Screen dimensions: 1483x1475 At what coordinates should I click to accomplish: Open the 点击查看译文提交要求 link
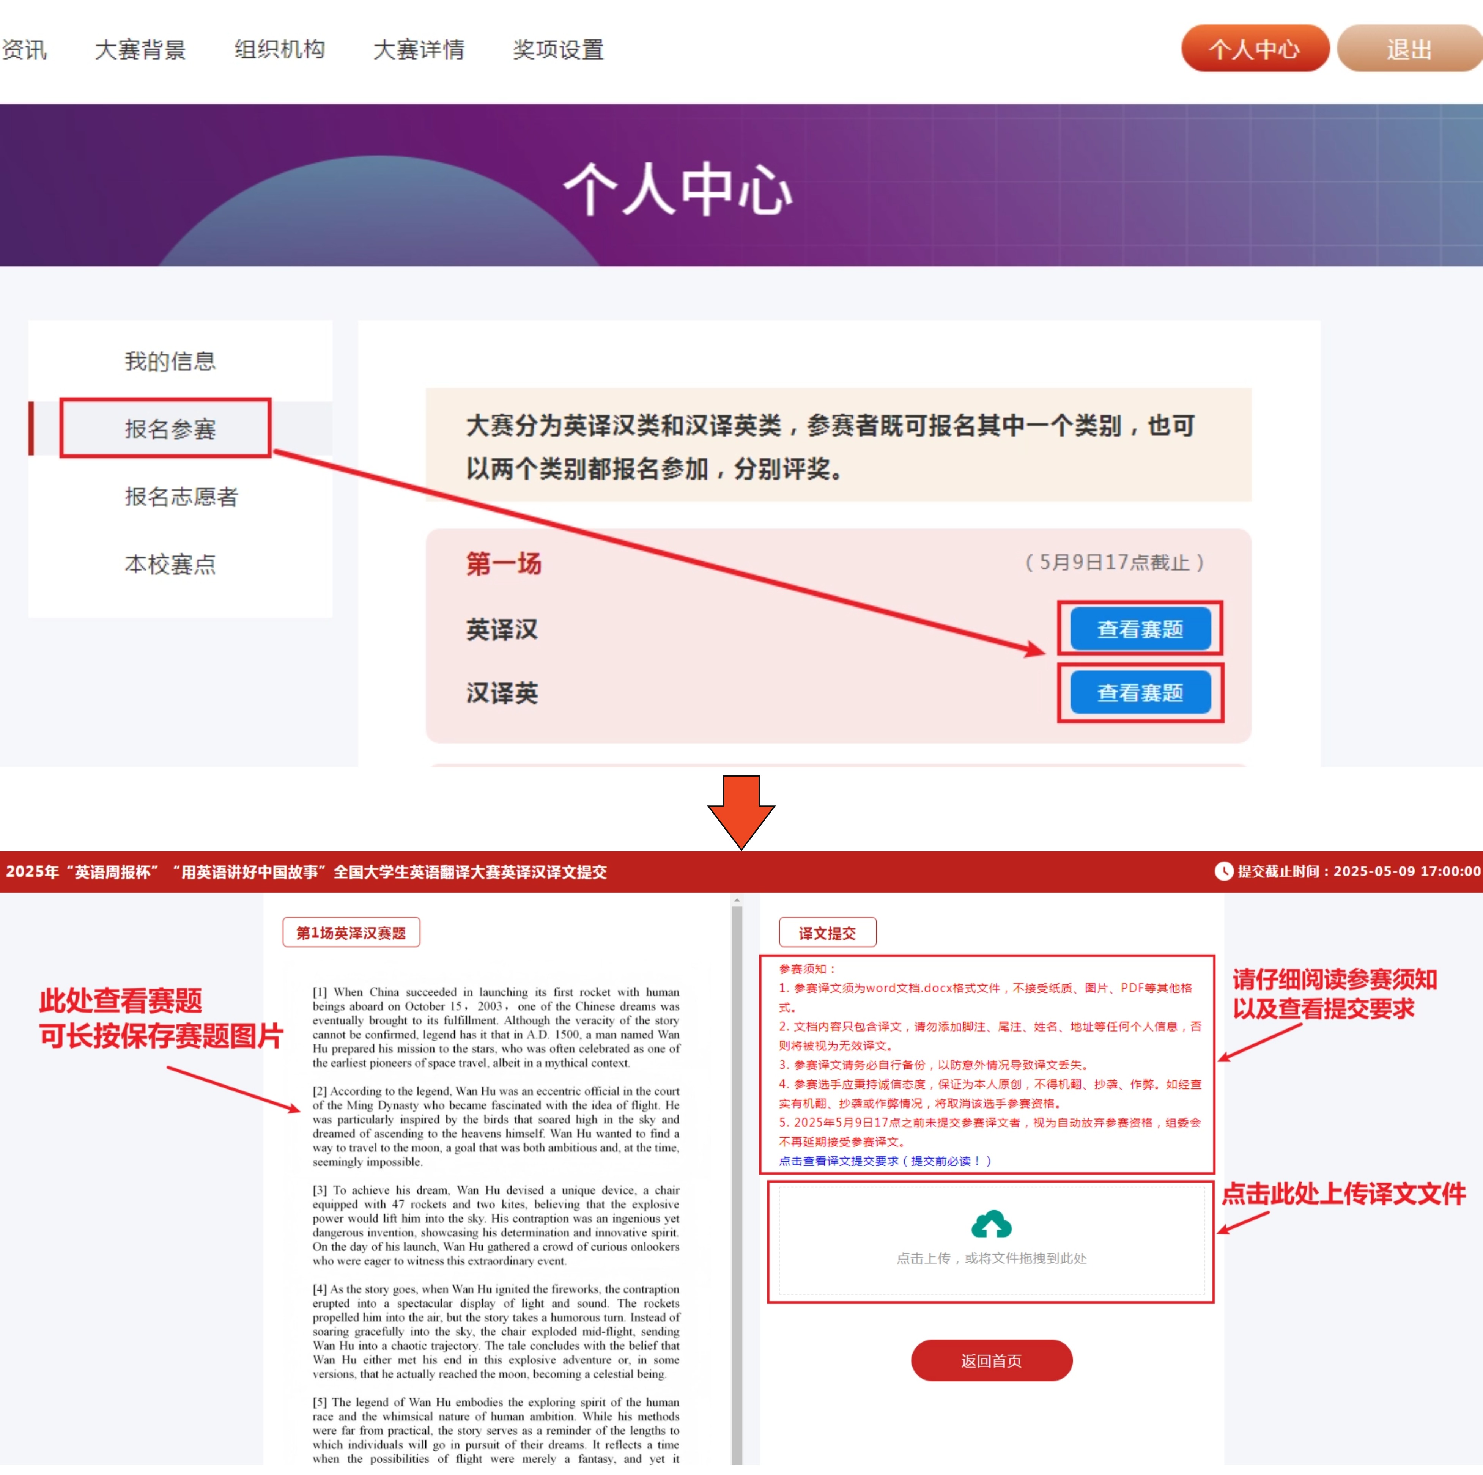point(884,1161)
